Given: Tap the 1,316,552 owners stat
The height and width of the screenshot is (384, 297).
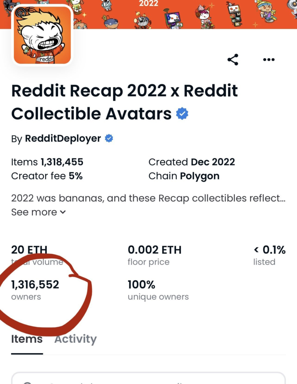Looking at the screenshot, I should (35, 289).
